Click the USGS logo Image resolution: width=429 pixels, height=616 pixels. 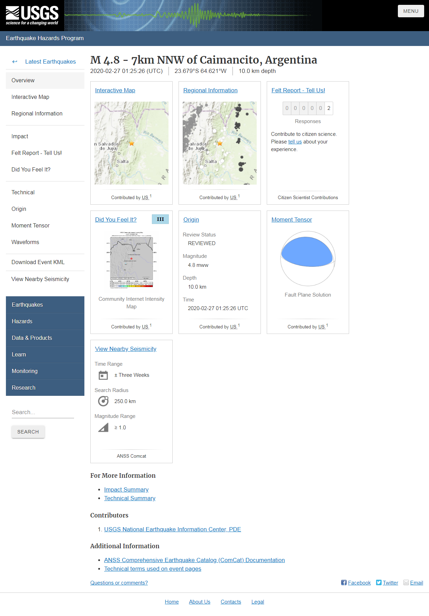(32, 16)
